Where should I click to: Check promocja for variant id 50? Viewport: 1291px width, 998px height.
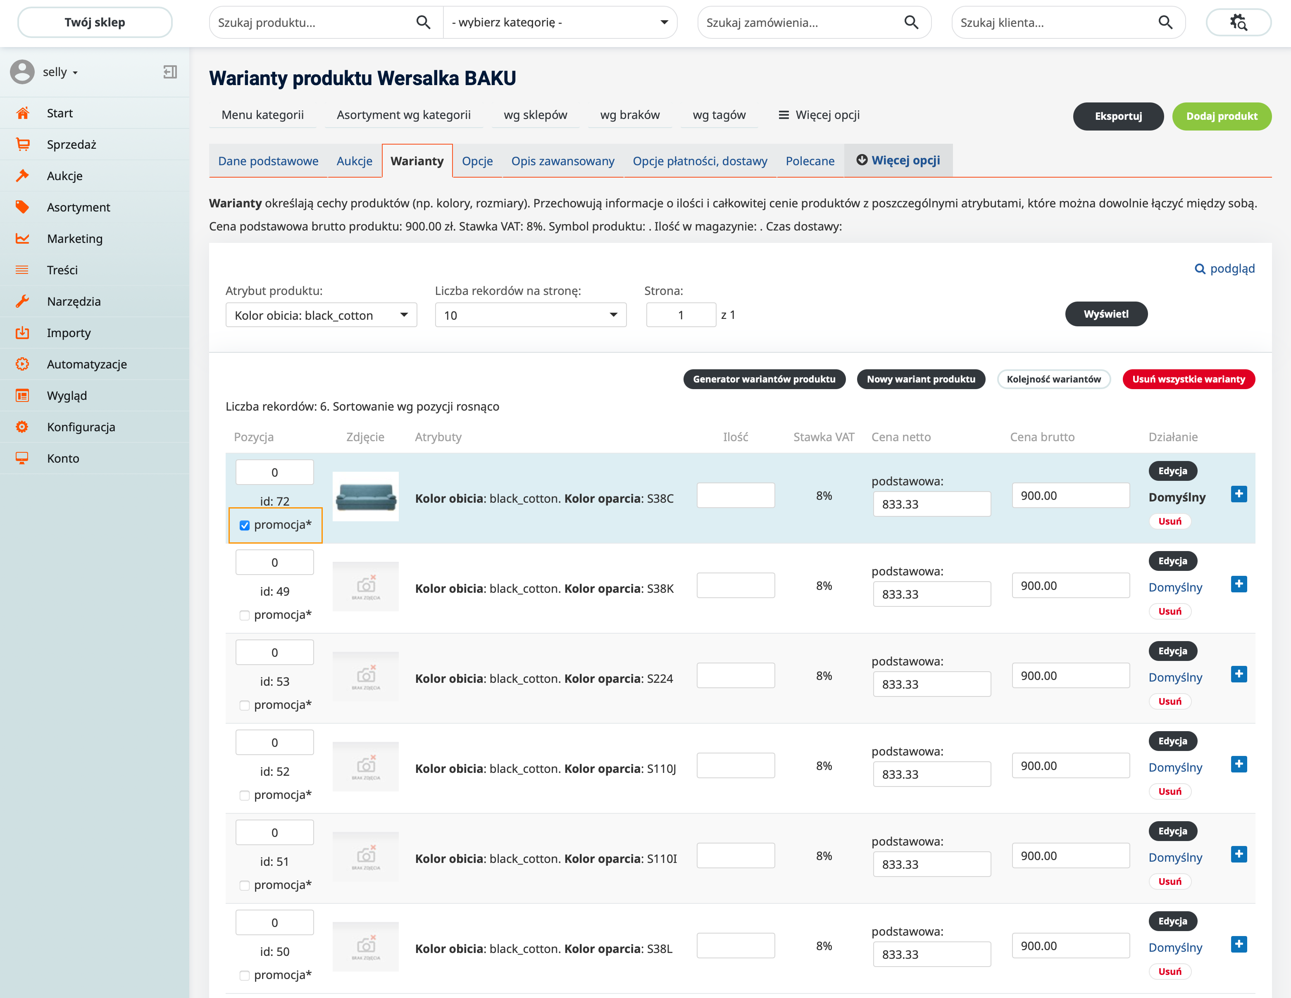pyautogui.click(x=244, y=976)
